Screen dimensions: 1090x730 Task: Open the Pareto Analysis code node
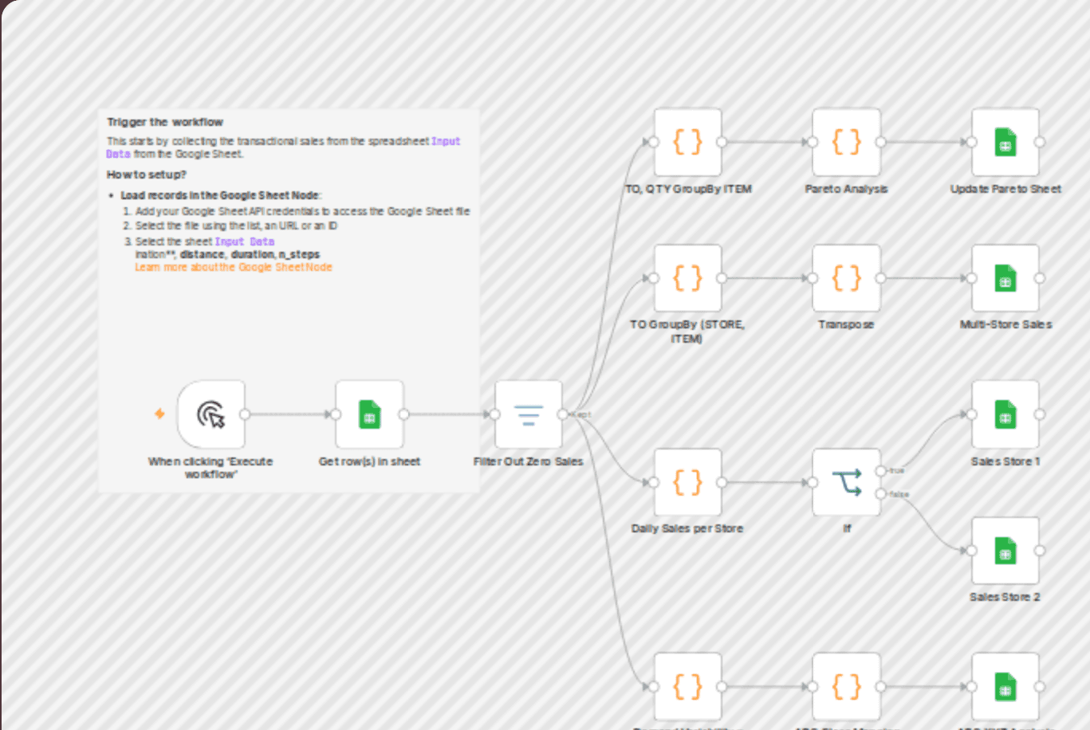tap(846, 142)
